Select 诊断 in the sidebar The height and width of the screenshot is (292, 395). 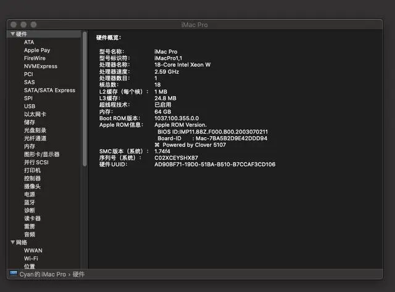(30, 210)
